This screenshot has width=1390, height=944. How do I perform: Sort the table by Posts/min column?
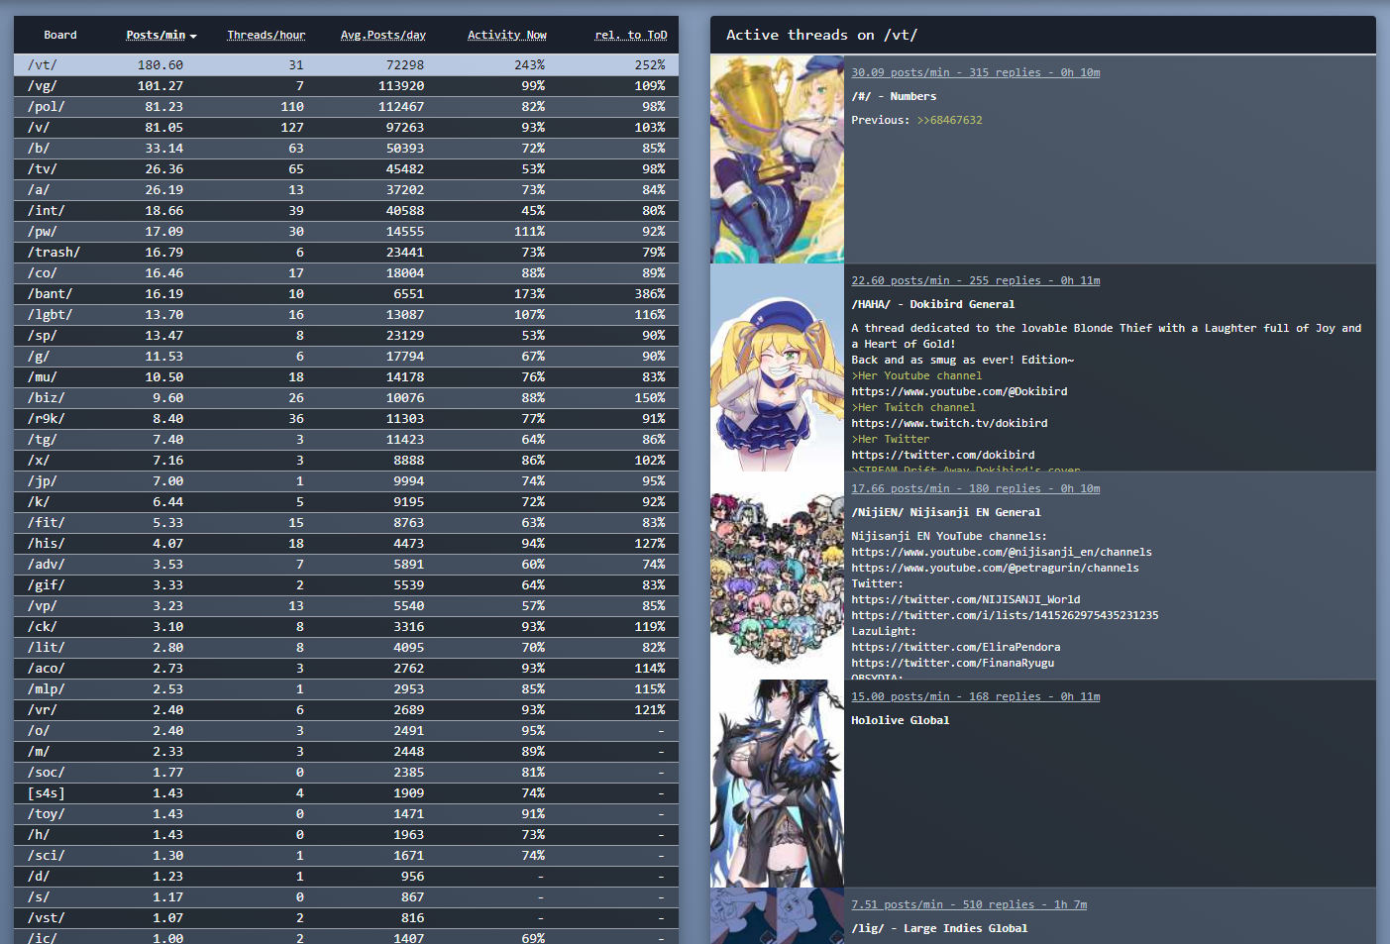pos(161,35)
